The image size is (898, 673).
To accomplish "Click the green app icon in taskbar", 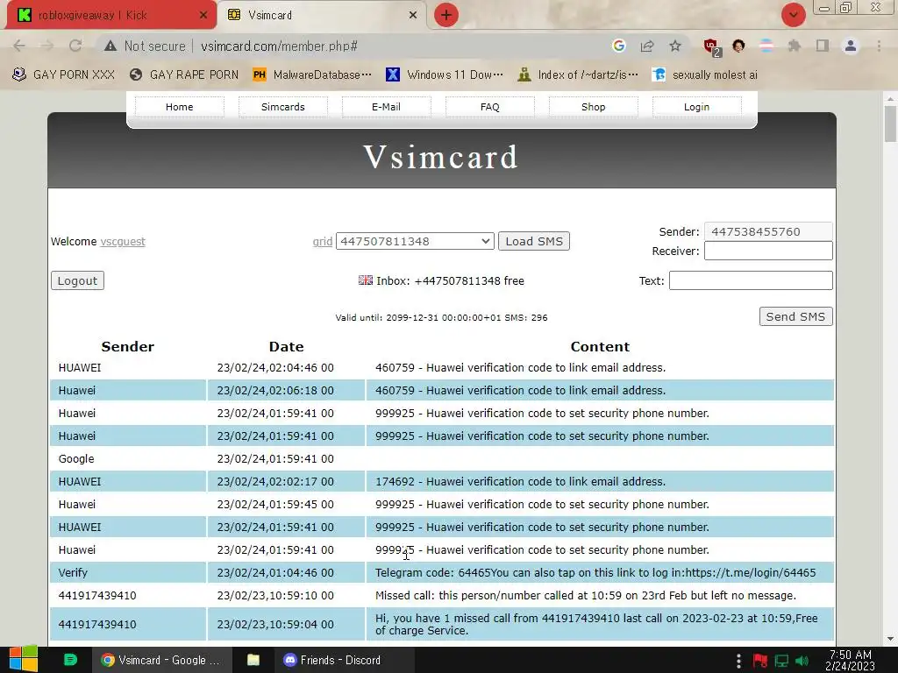I will coord(70,660).
